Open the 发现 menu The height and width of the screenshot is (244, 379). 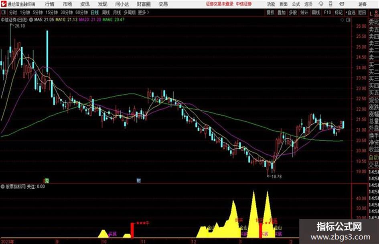pos(103,4)
